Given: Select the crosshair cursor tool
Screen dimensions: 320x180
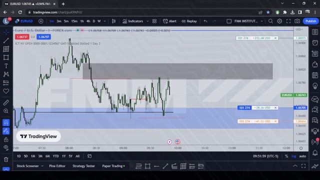Looking at the screenshot, I should coord(6,32).
